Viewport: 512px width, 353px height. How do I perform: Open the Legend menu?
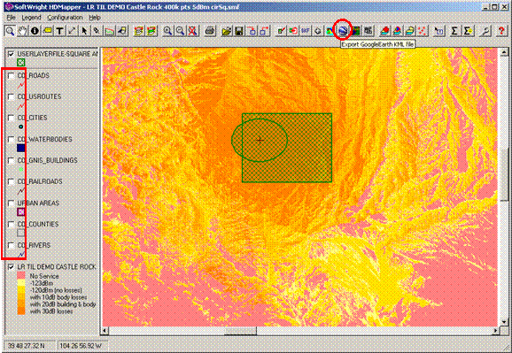(31, 18)
